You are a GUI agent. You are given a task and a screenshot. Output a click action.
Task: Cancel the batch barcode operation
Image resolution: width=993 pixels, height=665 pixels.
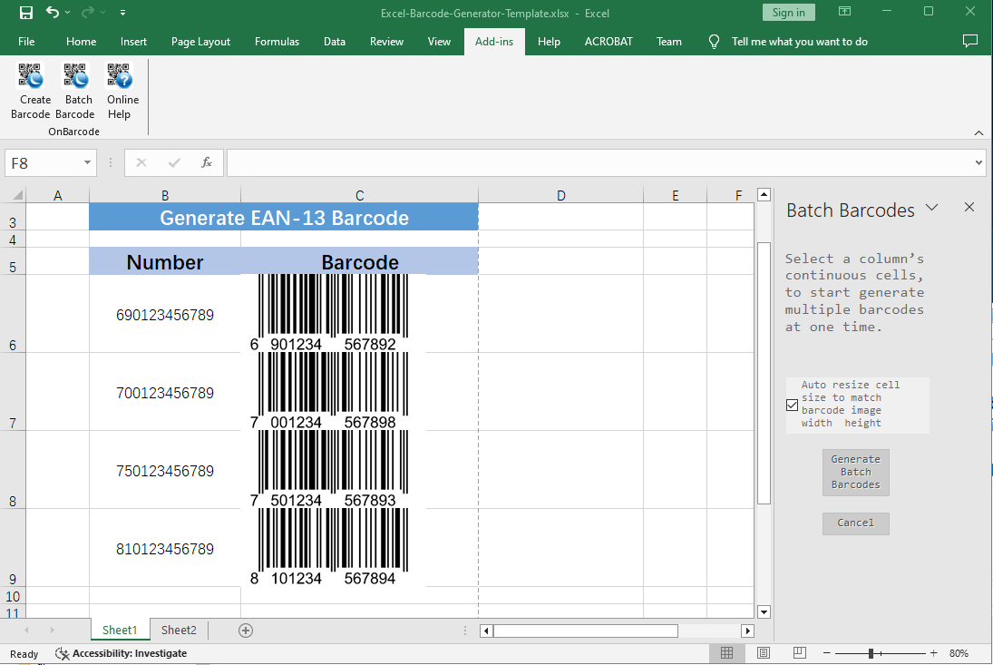click(x=855, y=523)
